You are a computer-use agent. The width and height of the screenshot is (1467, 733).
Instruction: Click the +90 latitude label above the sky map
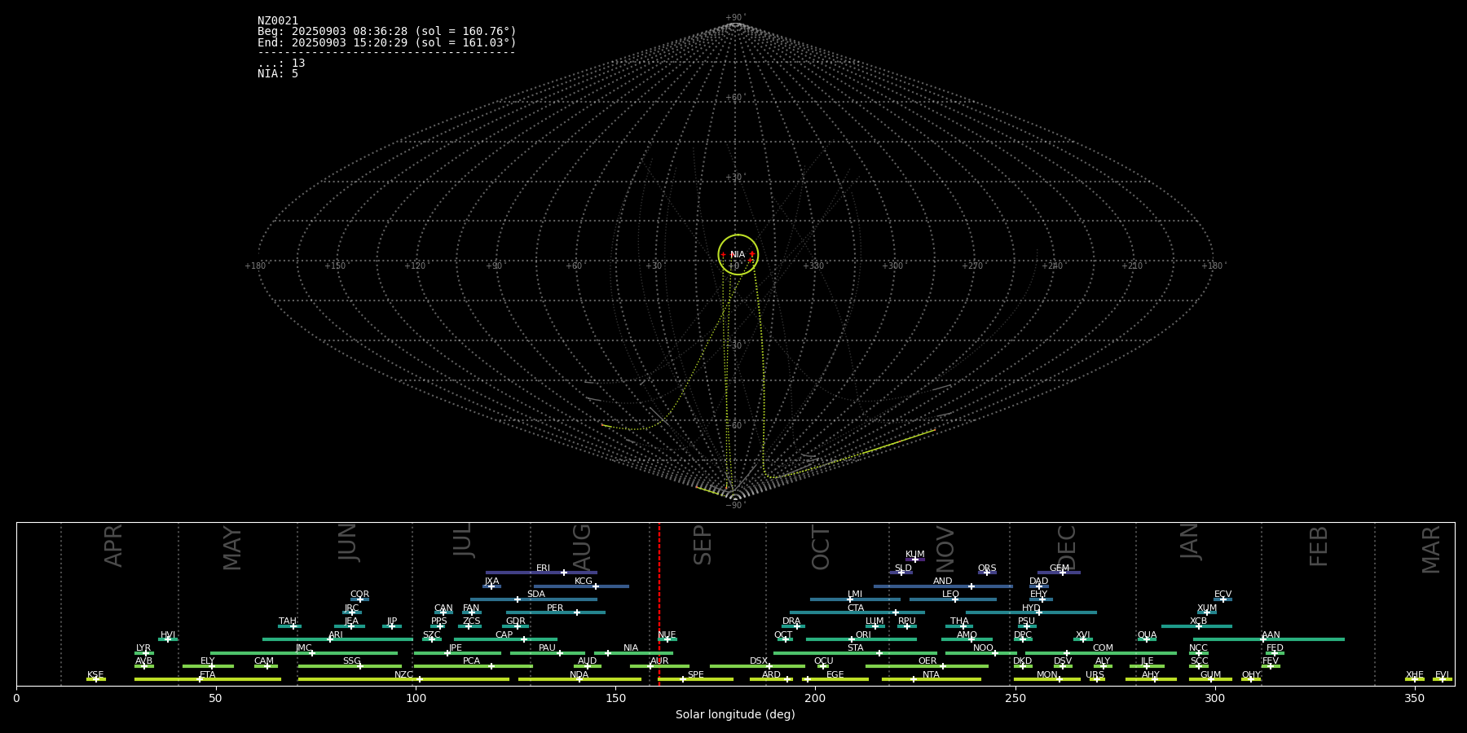pos(734,18)
